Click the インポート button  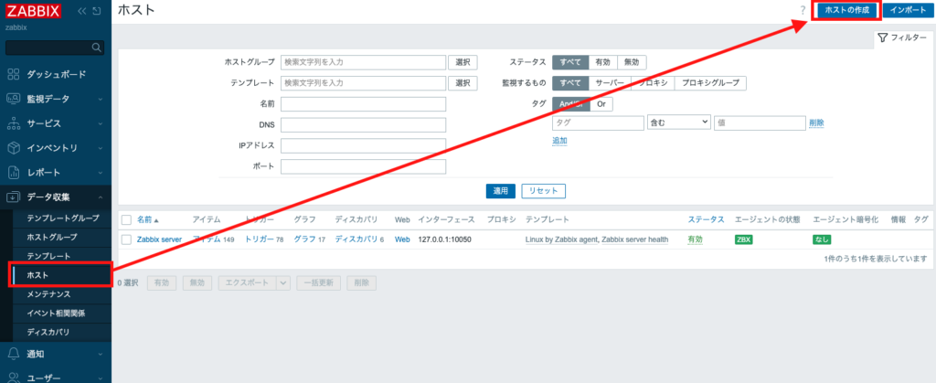908,11
